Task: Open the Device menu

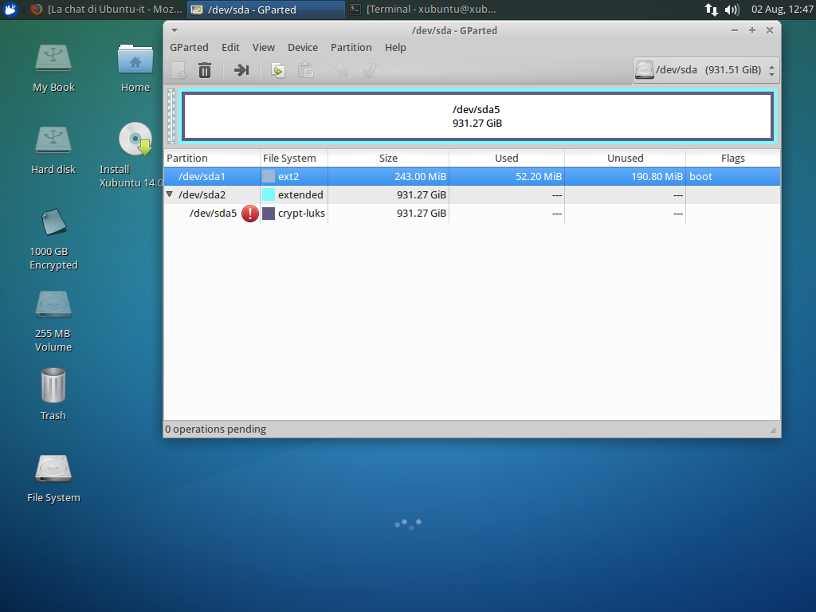Action: click(x=303, y=47)
